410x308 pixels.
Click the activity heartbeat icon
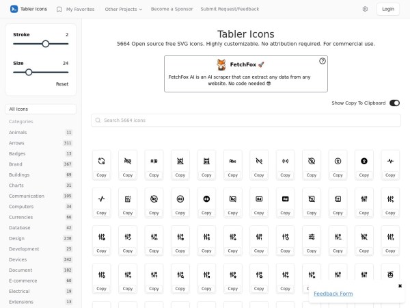click(x=390, y=161)
